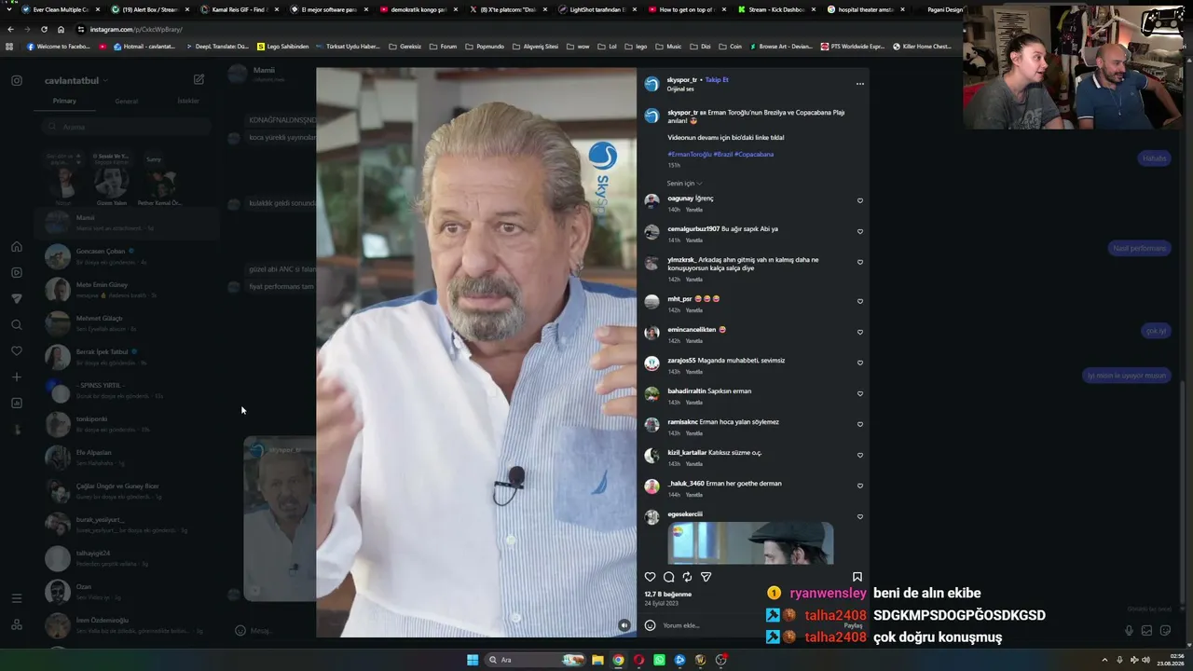Open the Instagram logo in the sidebar

click(17, 80)
